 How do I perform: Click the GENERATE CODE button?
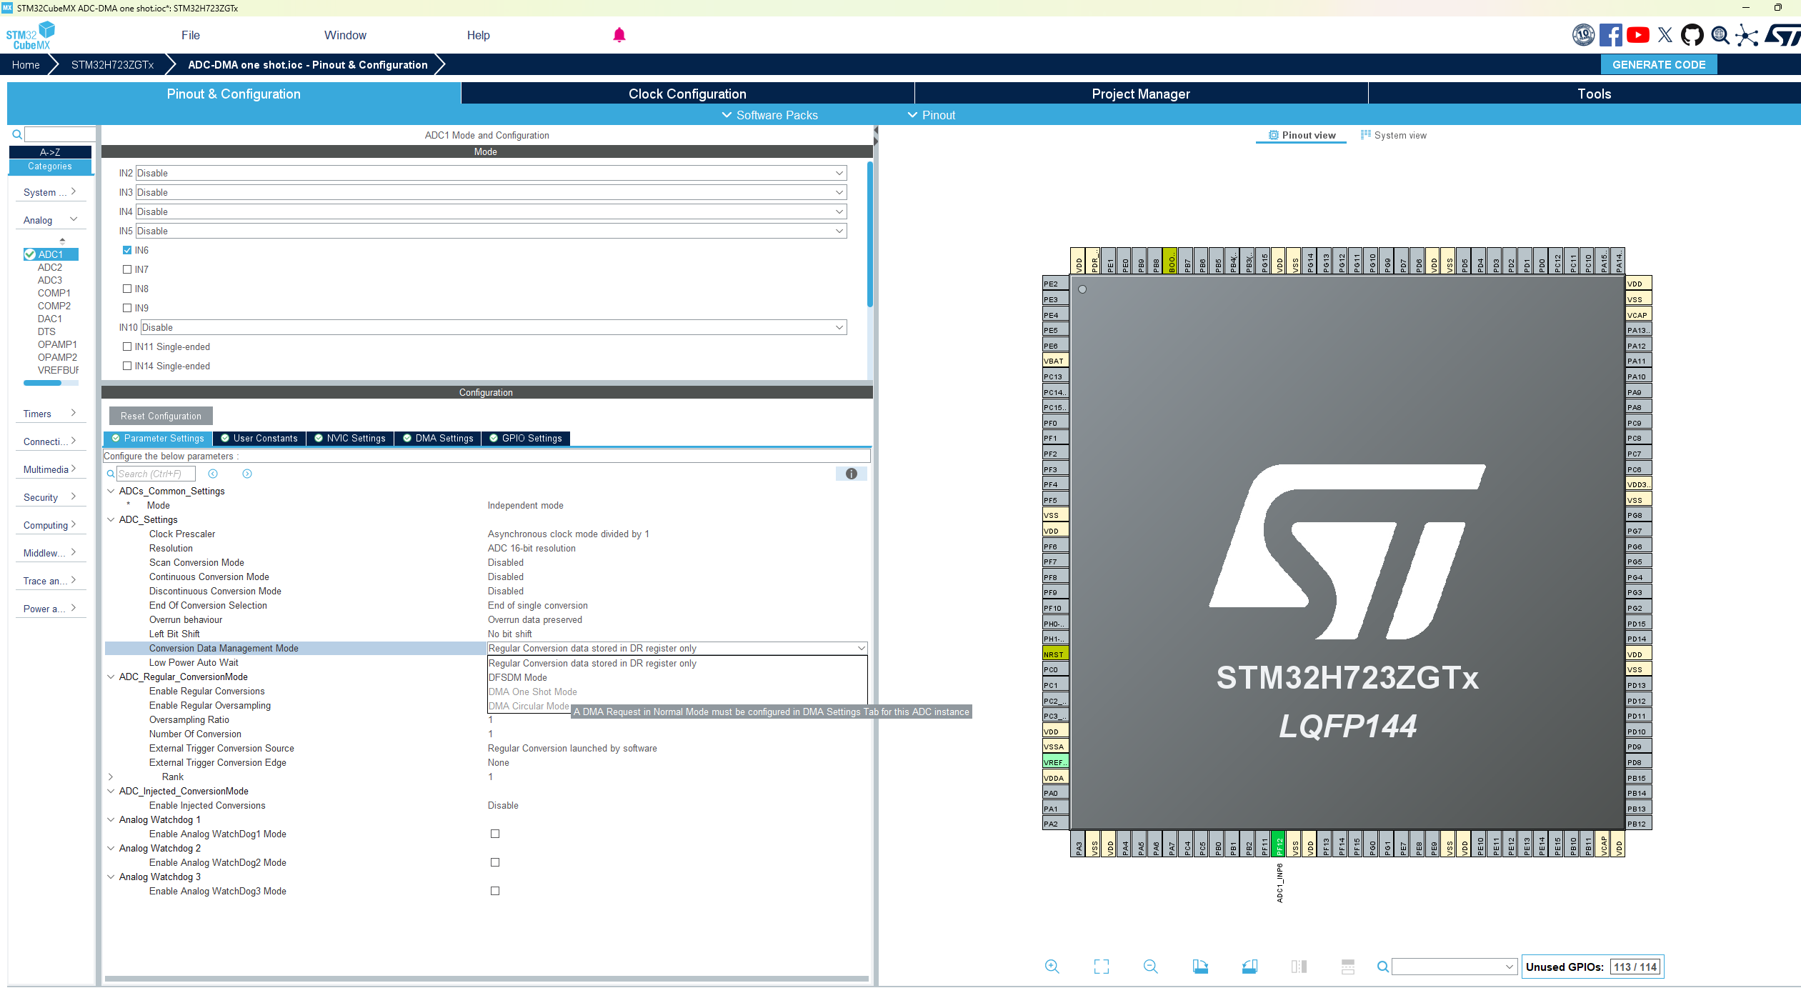(x=1659, y=64)
